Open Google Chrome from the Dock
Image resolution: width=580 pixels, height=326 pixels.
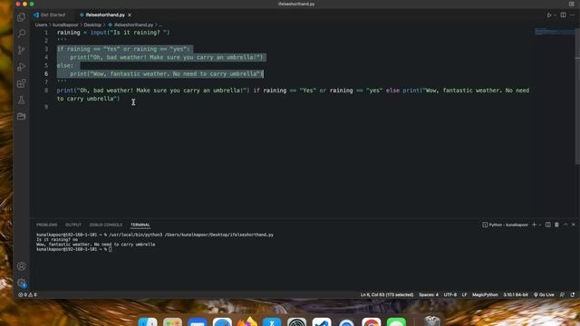click(x=372, y=322)
